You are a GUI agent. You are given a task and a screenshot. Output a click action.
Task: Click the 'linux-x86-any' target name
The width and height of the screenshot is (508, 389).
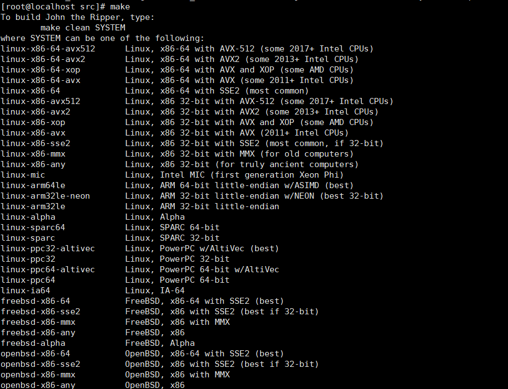[x=33, y=164]
